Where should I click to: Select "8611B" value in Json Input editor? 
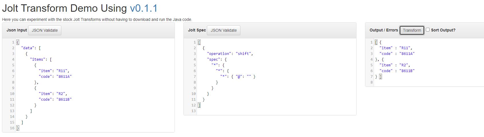coord(64,100)
